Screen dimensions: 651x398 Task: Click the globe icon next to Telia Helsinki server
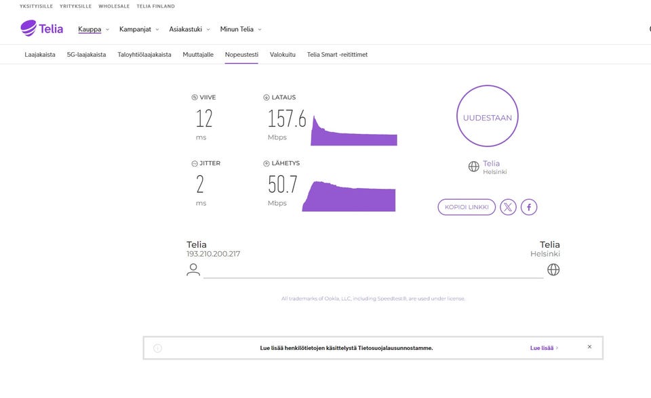(474, 167)
